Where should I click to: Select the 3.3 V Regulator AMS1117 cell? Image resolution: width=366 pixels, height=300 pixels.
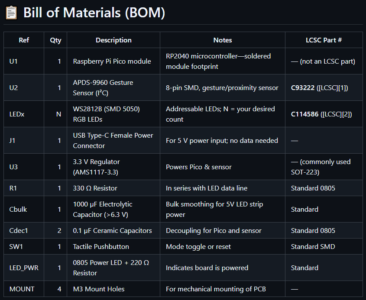coord(97,167)
